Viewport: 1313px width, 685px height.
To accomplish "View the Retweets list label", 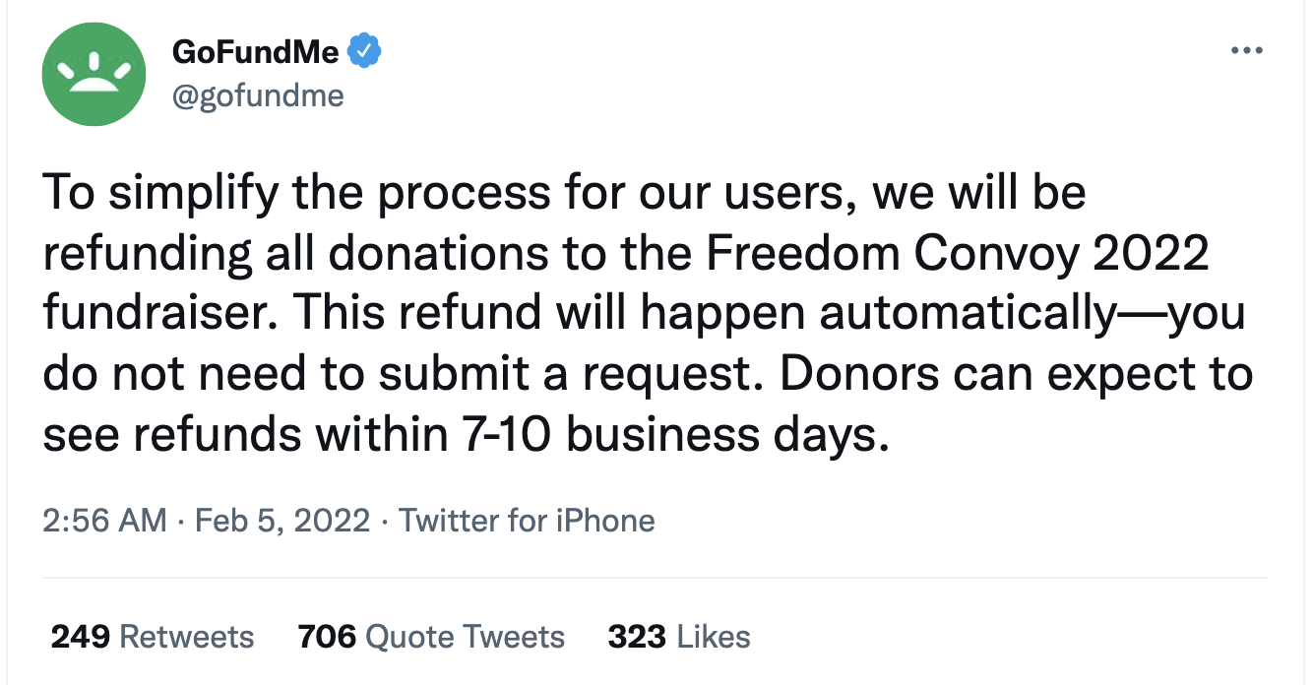I will pyautogui.click(x=186, y=637).
